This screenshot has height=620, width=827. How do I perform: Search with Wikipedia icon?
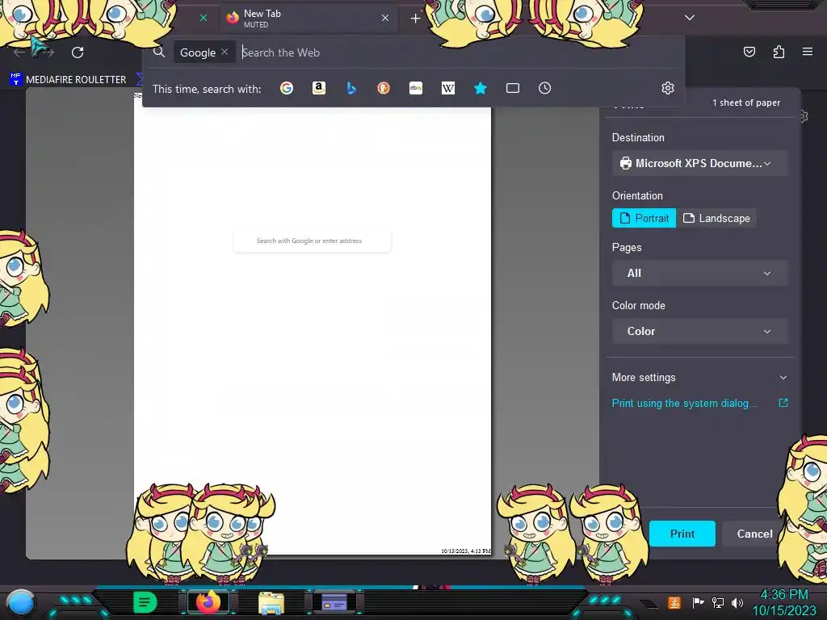click(447, 88)
